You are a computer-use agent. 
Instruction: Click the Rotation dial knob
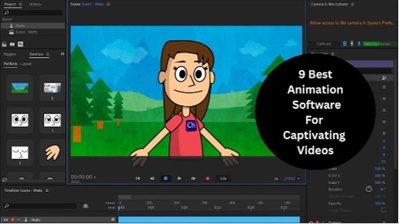pyautogui.click(x=369, y=189)
